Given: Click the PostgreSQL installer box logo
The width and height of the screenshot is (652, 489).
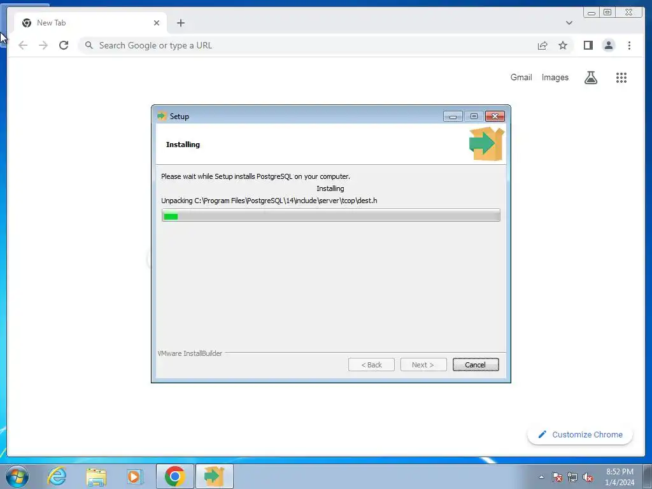Looking at the screenshot, I should [x=486, y=144].
